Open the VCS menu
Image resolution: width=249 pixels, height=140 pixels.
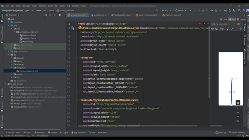[x=68, y=6]
